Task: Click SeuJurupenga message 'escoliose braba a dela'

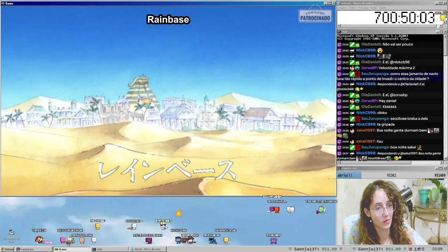Action: click(409, 119)
